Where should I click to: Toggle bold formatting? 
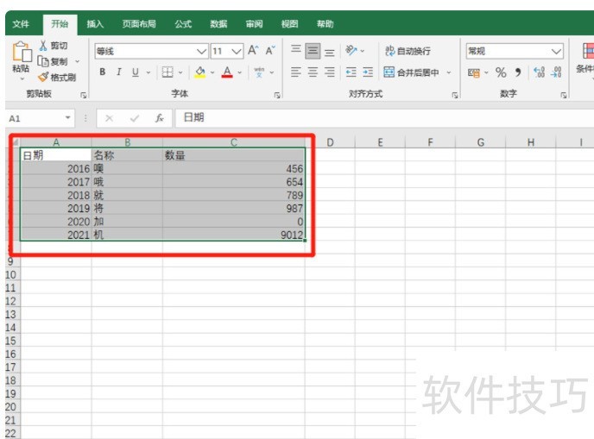103,72
